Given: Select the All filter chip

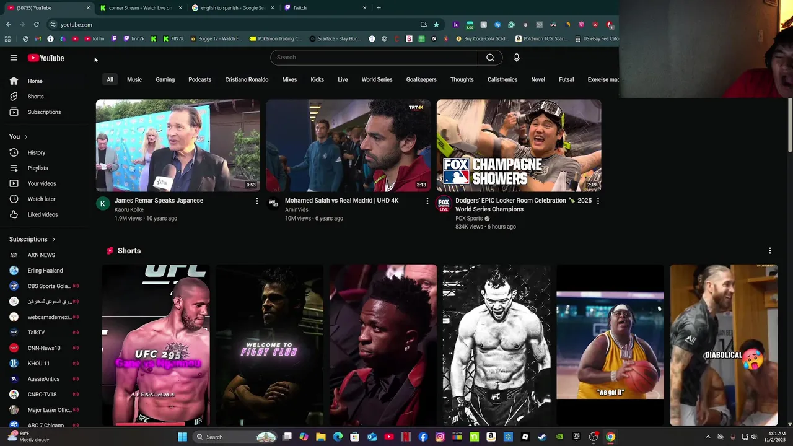Looking at the screenshot, I should 110,80.
